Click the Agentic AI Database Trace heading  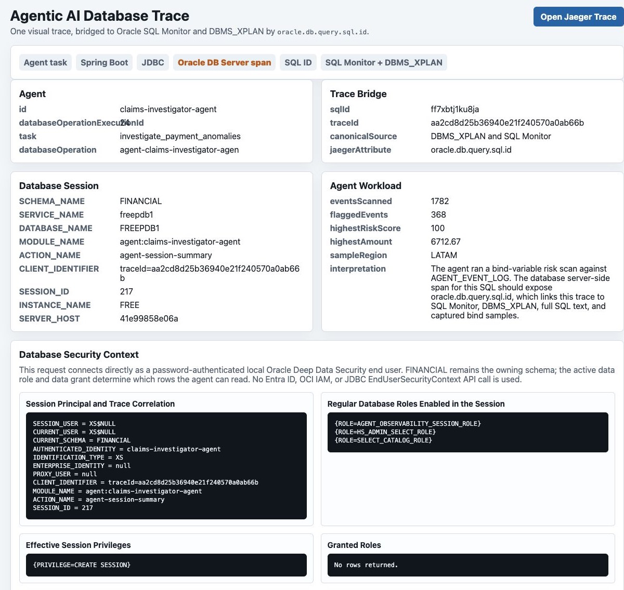pos(100,16)
